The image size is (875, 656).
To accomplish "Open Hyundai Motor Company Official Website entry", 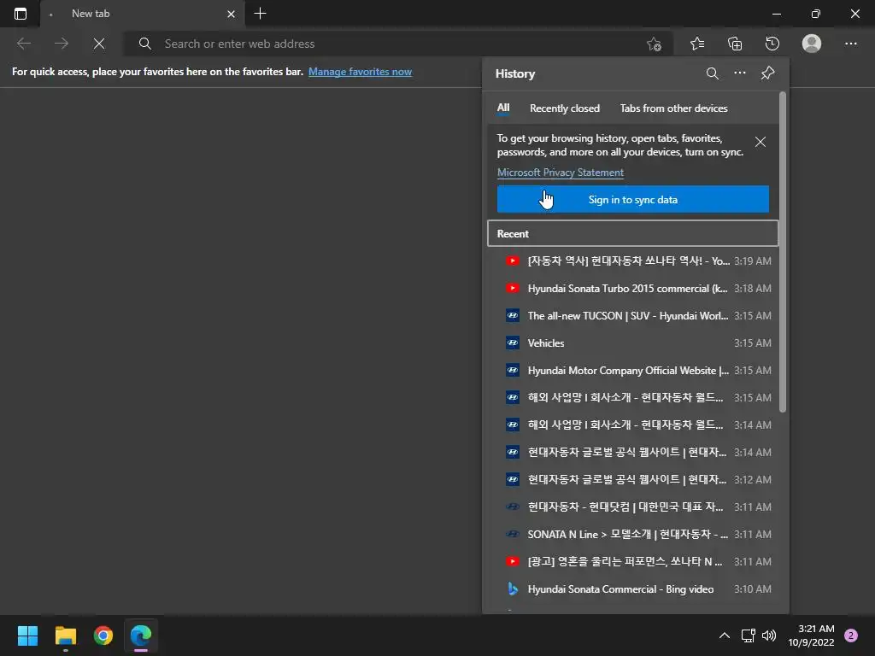I will point(633,370).
